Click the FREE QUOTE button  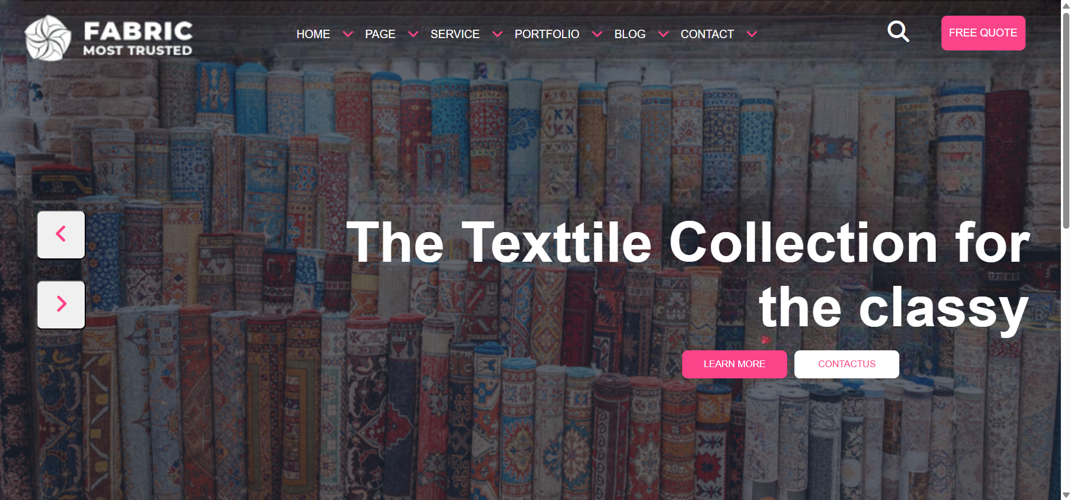[x=983, y=33]
